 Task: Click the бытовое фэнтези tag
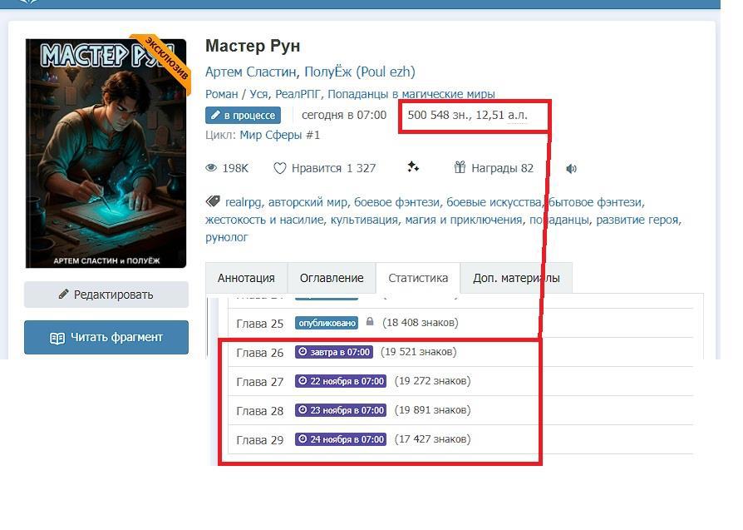click(595, 203)
